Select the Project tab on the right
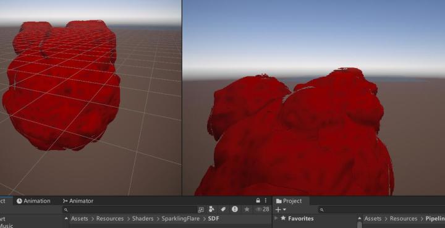The width and height of the screenshot is (445, 228). coord(289,201)
